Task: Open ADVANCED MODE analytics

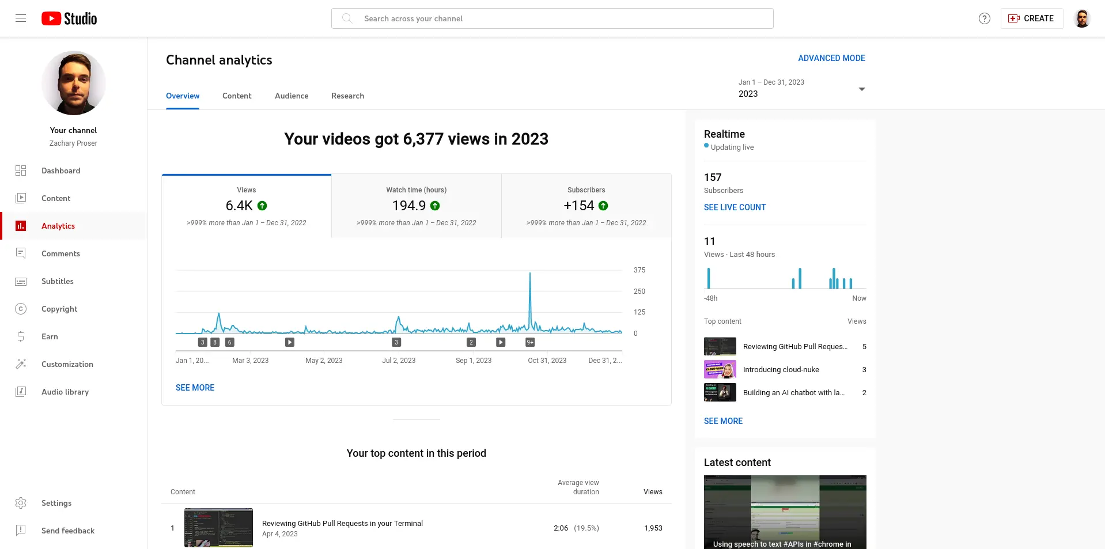Action: (x=831, y=58)
